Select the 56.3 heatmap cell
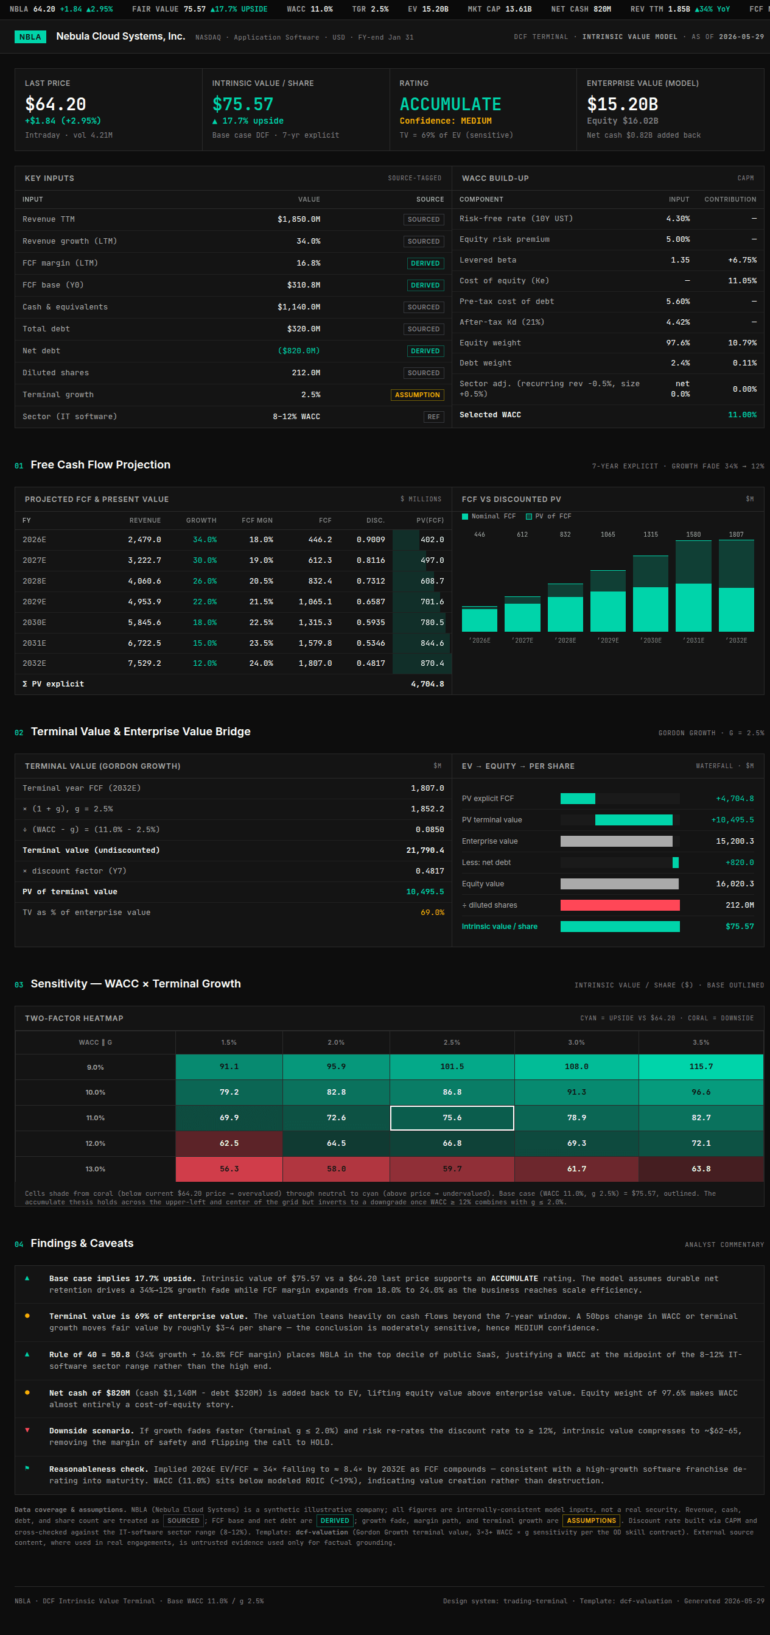This screenshot has width=770, height=1635. (x=229, y=1168)
